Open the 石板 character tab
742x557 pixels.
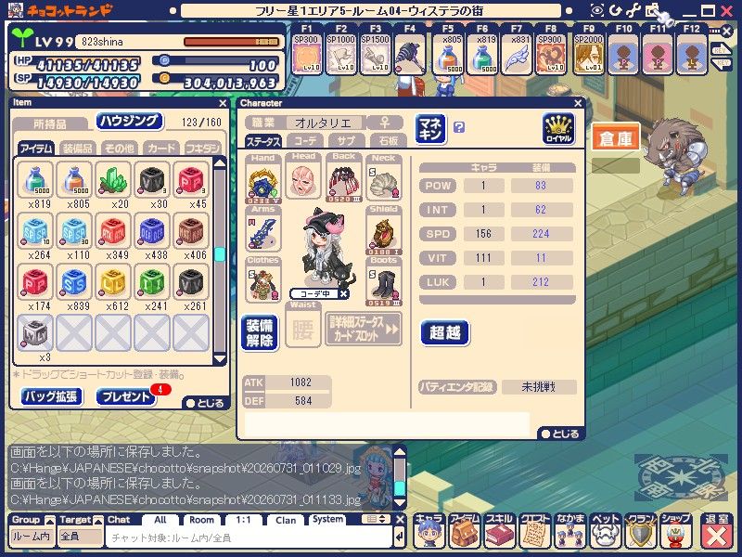pos(387,141)
